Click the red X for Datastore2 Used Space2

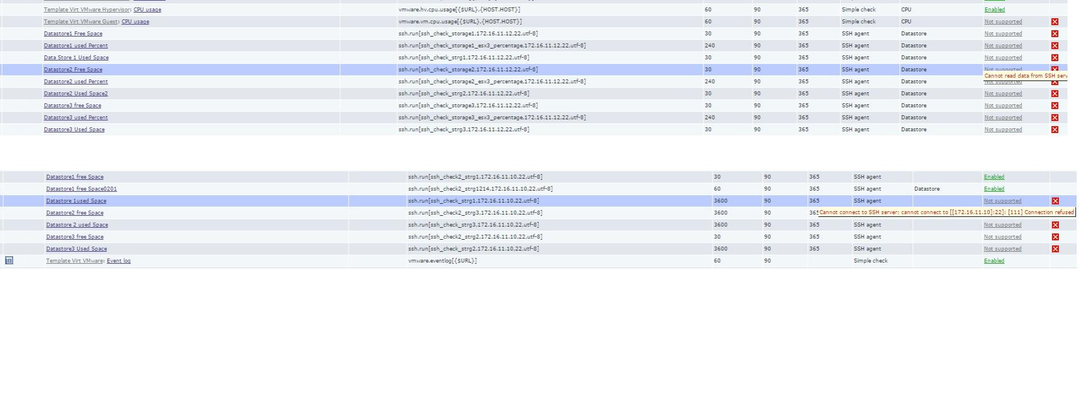point(1055,94)
